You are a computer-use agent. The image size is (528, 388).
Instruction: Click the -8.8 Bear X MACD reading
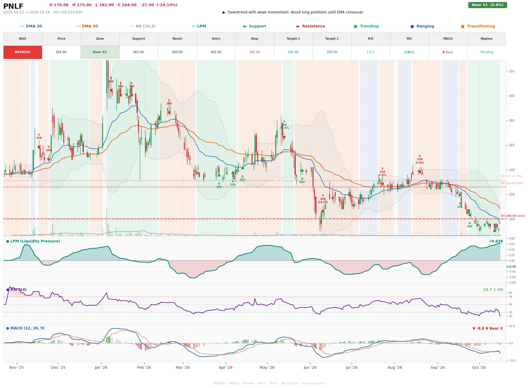[488, 328]
